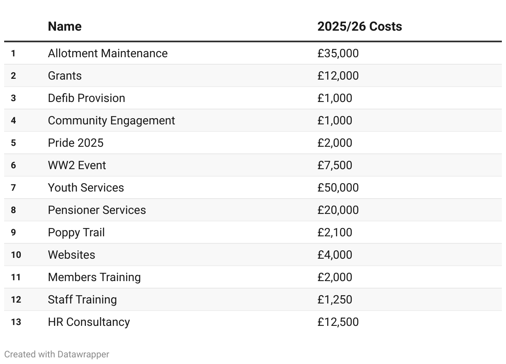Click the 2025/26 Costs column header
The height and width of the screenshot is (364, 506).
(x=360, y=27)
